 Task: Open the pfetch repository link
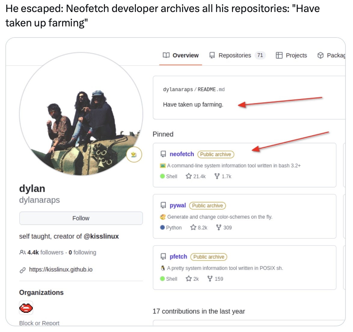click(x=178, y=257)
